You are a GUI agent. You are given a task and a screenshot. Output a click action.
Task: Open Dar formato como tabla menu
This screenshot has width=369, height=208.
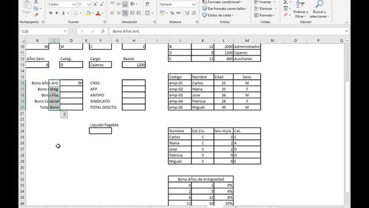click(225, 9)
